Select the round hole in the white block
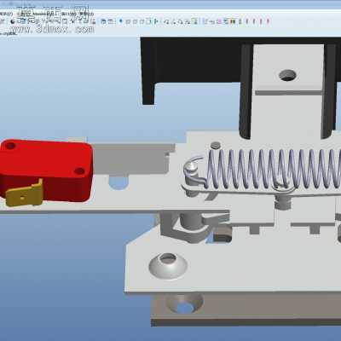 [x=287, y=76]
